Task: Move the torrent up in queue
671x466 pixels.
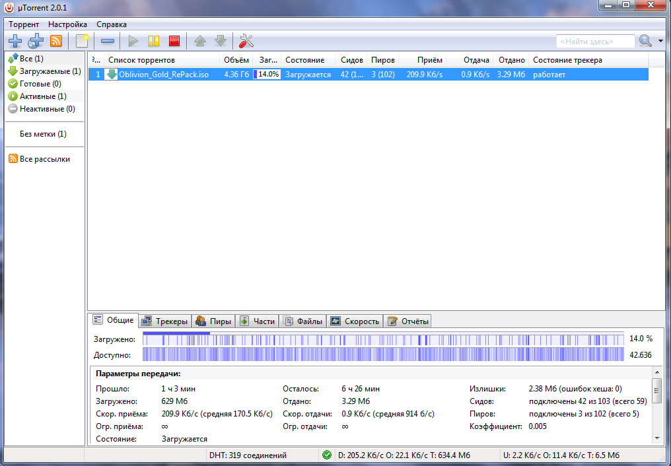Action: point(199,40)
